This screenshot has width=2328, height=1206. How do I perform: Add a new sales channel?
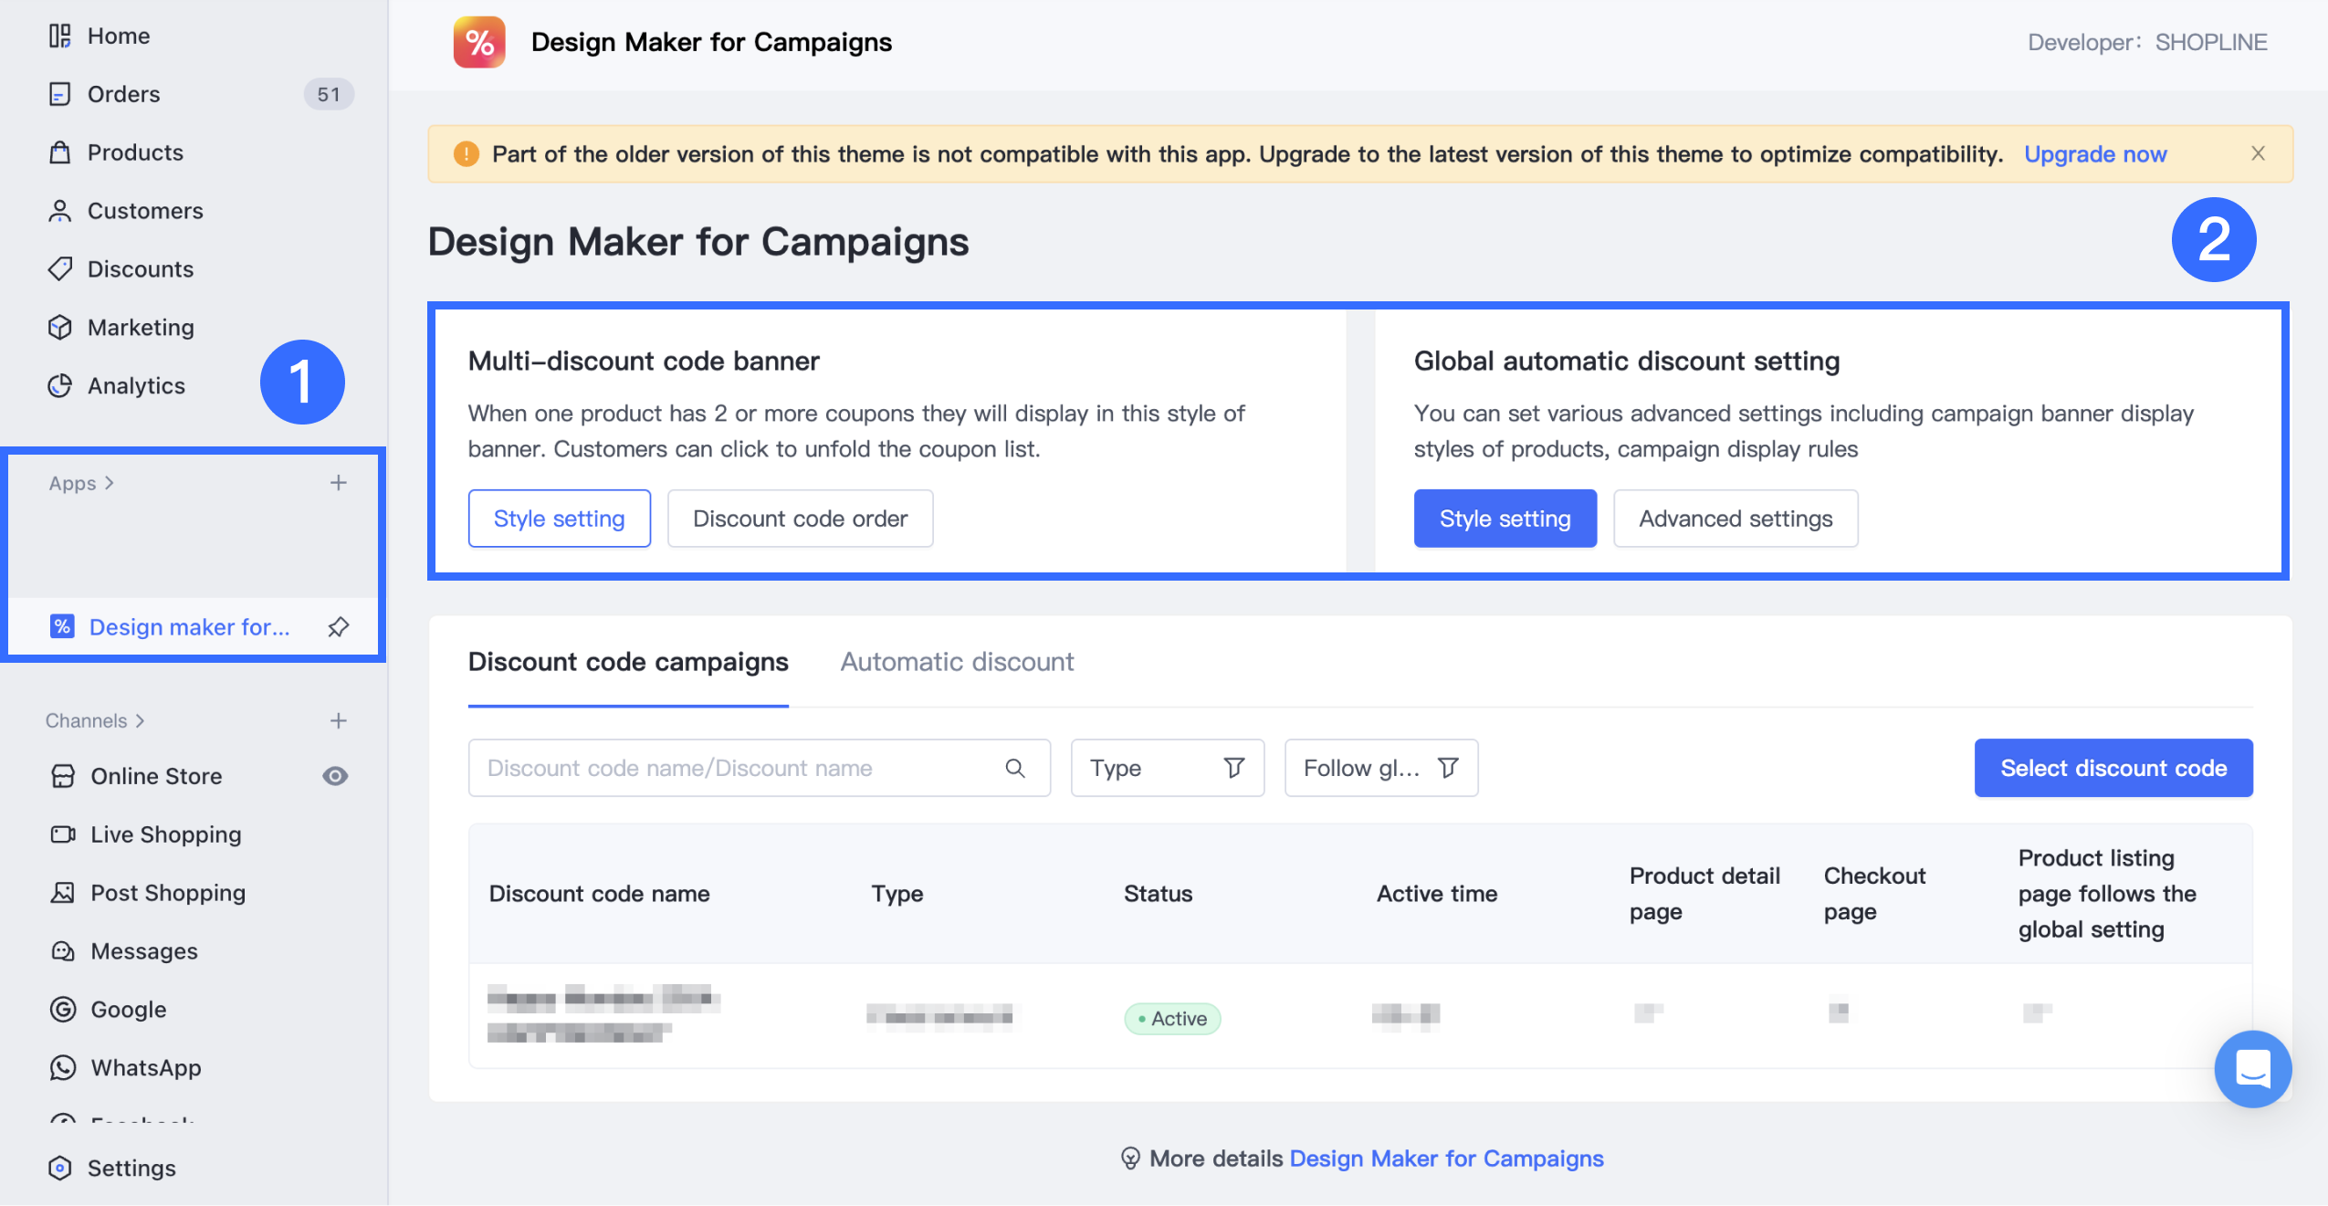(x=339, y=721)
